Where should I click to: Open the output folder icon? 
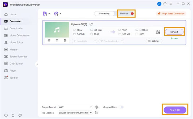coord(97,113)
